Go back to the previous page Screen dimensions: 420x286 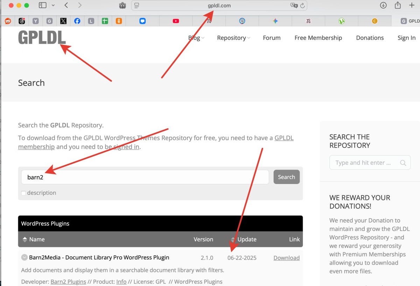pyautogui.click(x=66, y=5)
